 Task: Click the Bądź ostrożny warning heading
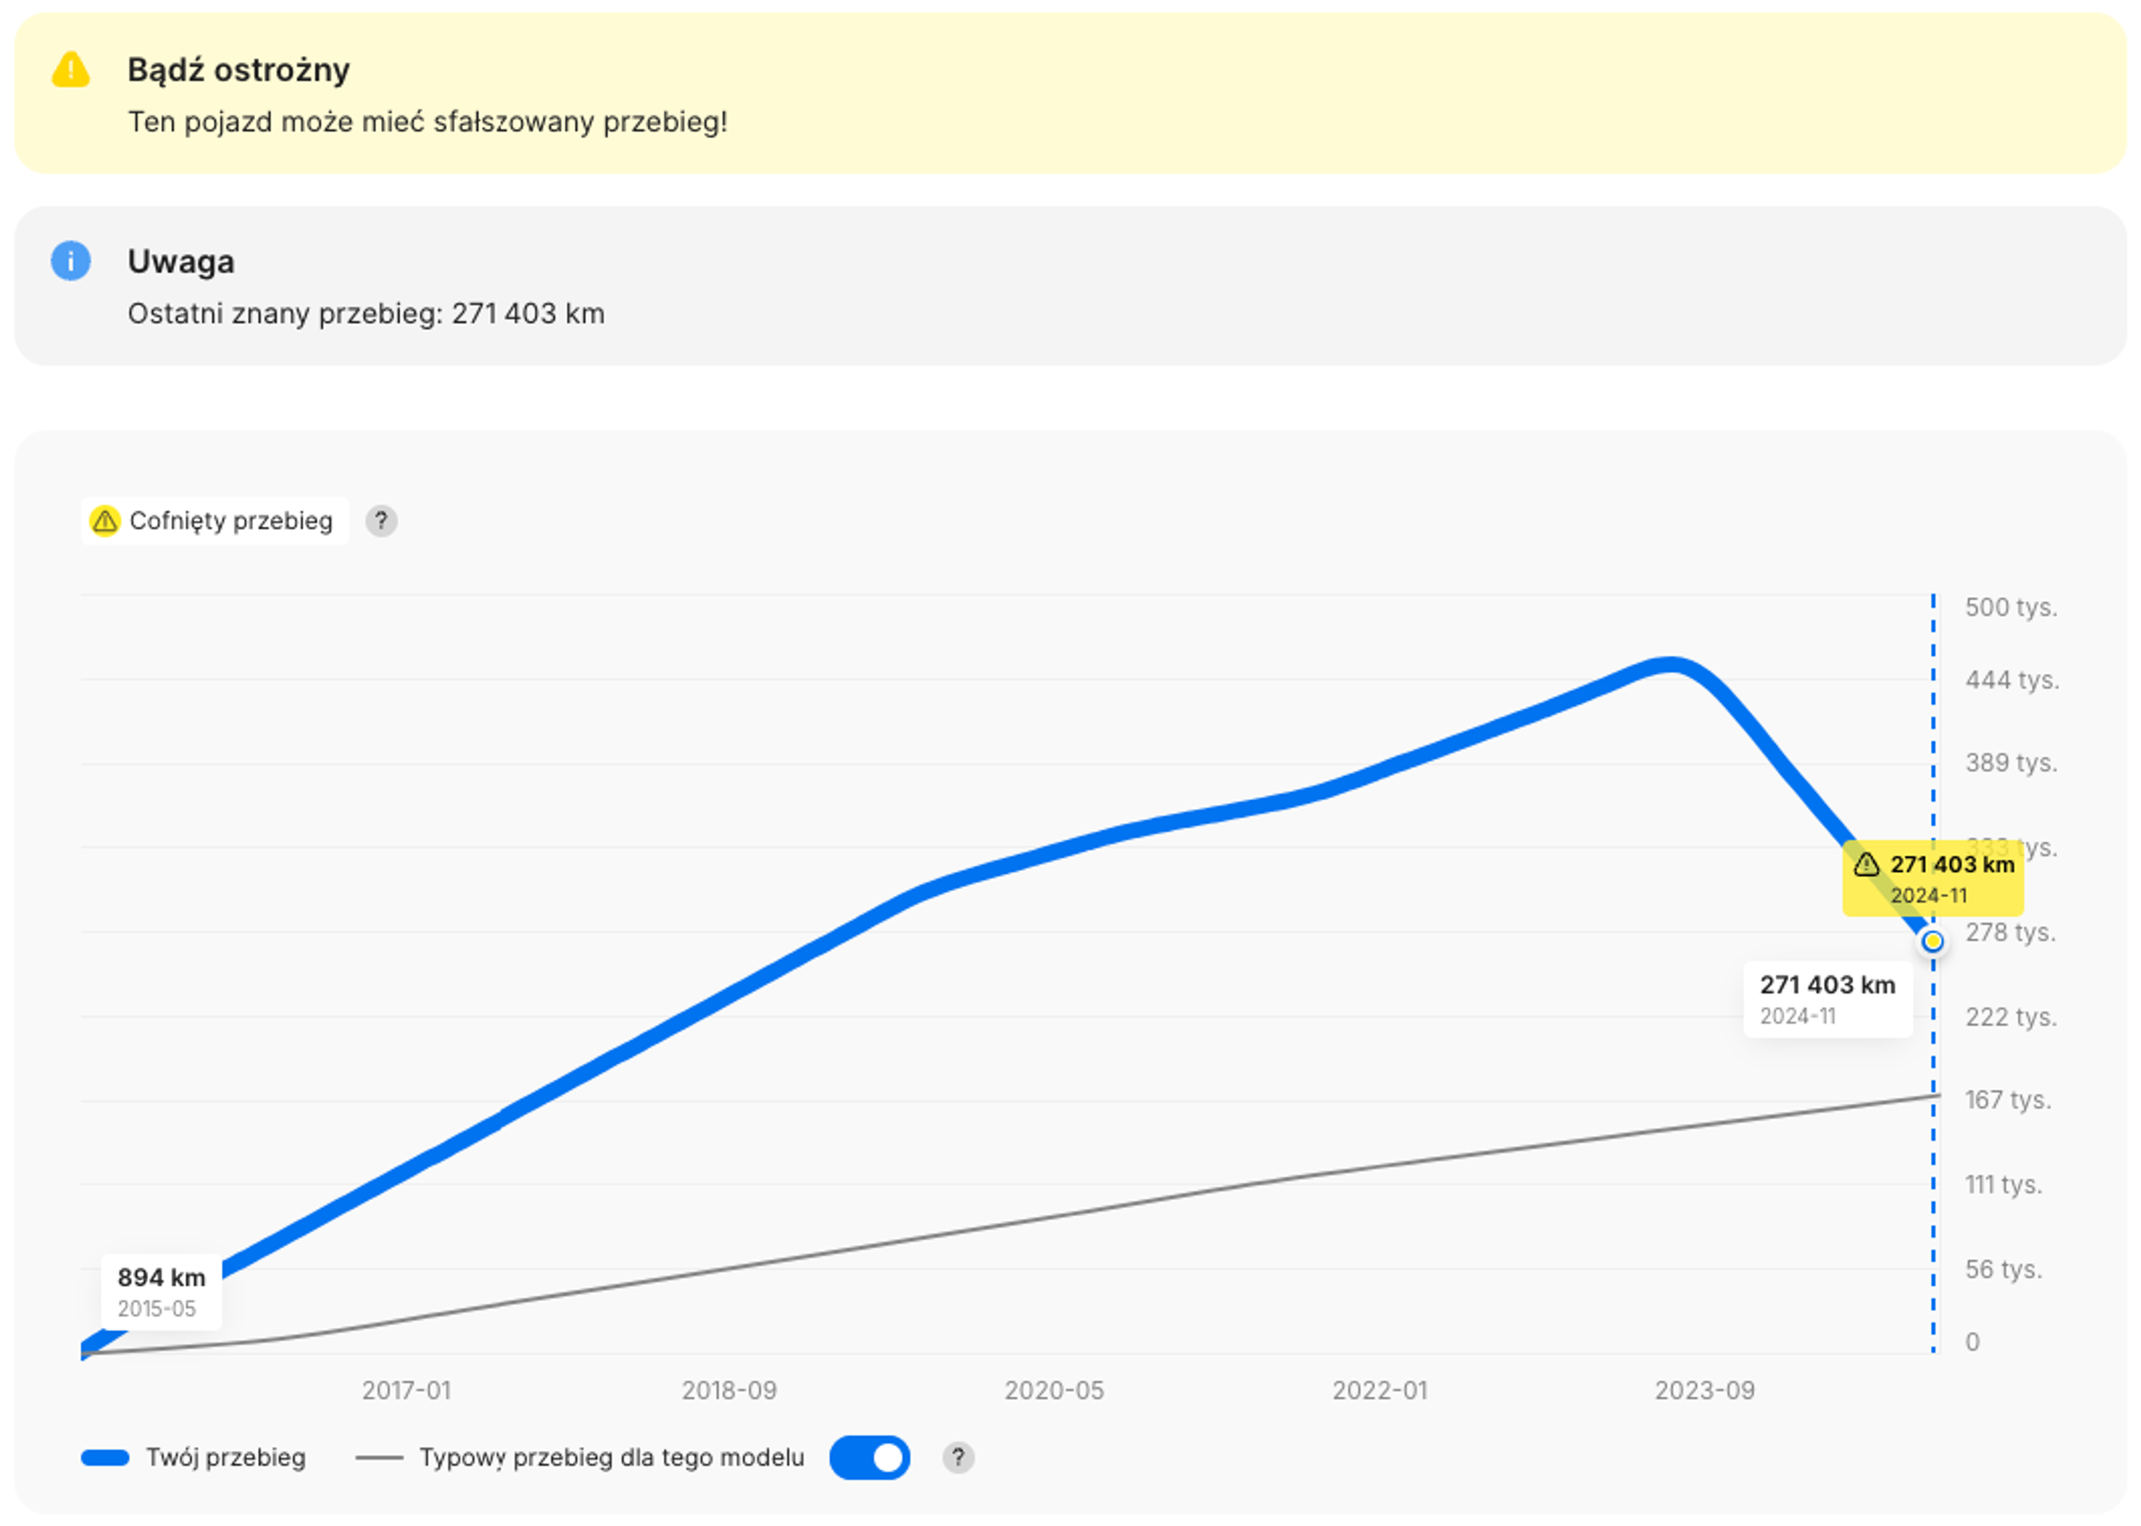tap(239, 70)
